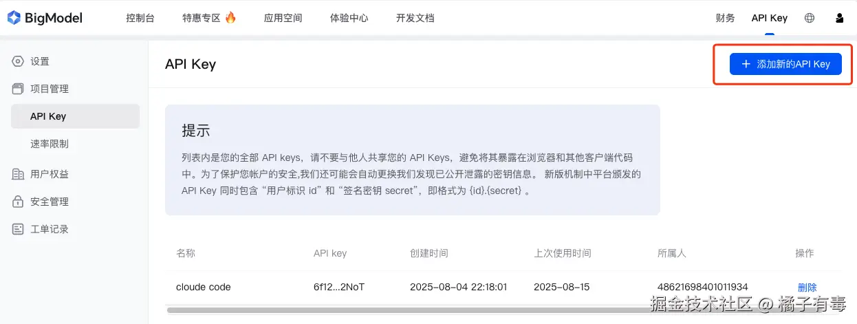This screenshot has width=857, height=324.
Task: Open 开发文档 in the top navigation
Action: (x=415, y=18)
